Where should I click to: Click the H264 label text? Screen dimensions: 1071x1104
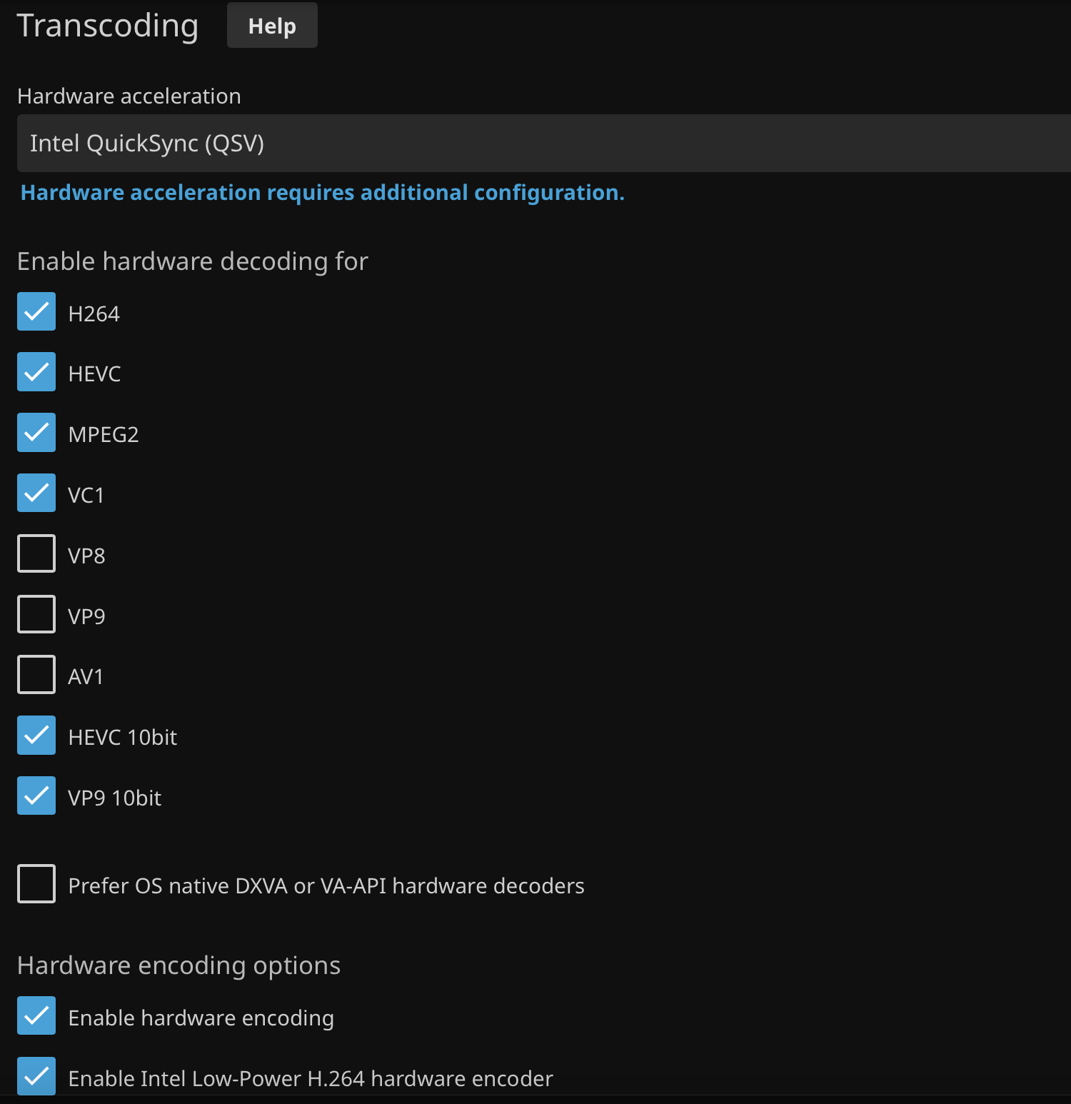click(x=94, y=314)
